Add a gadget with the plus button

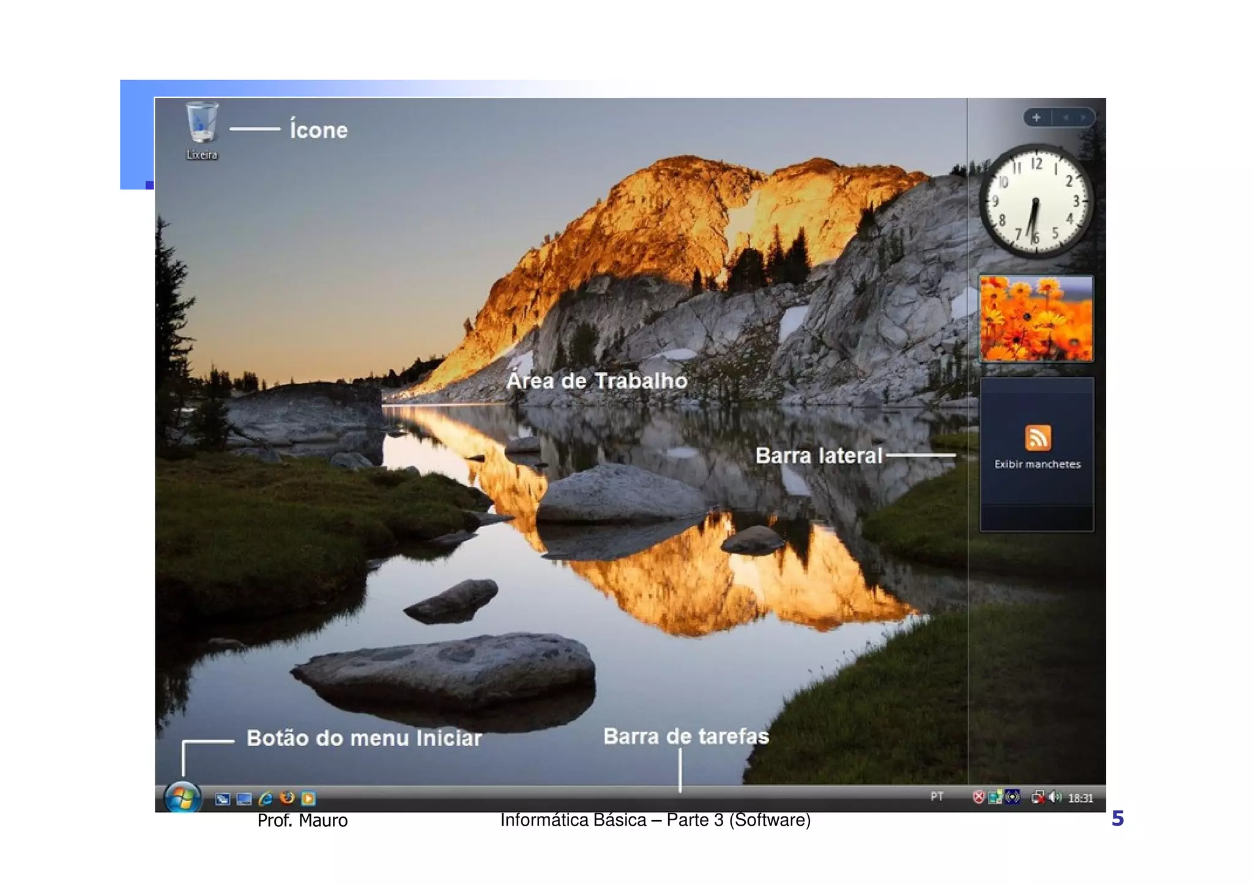(1036, 117)
